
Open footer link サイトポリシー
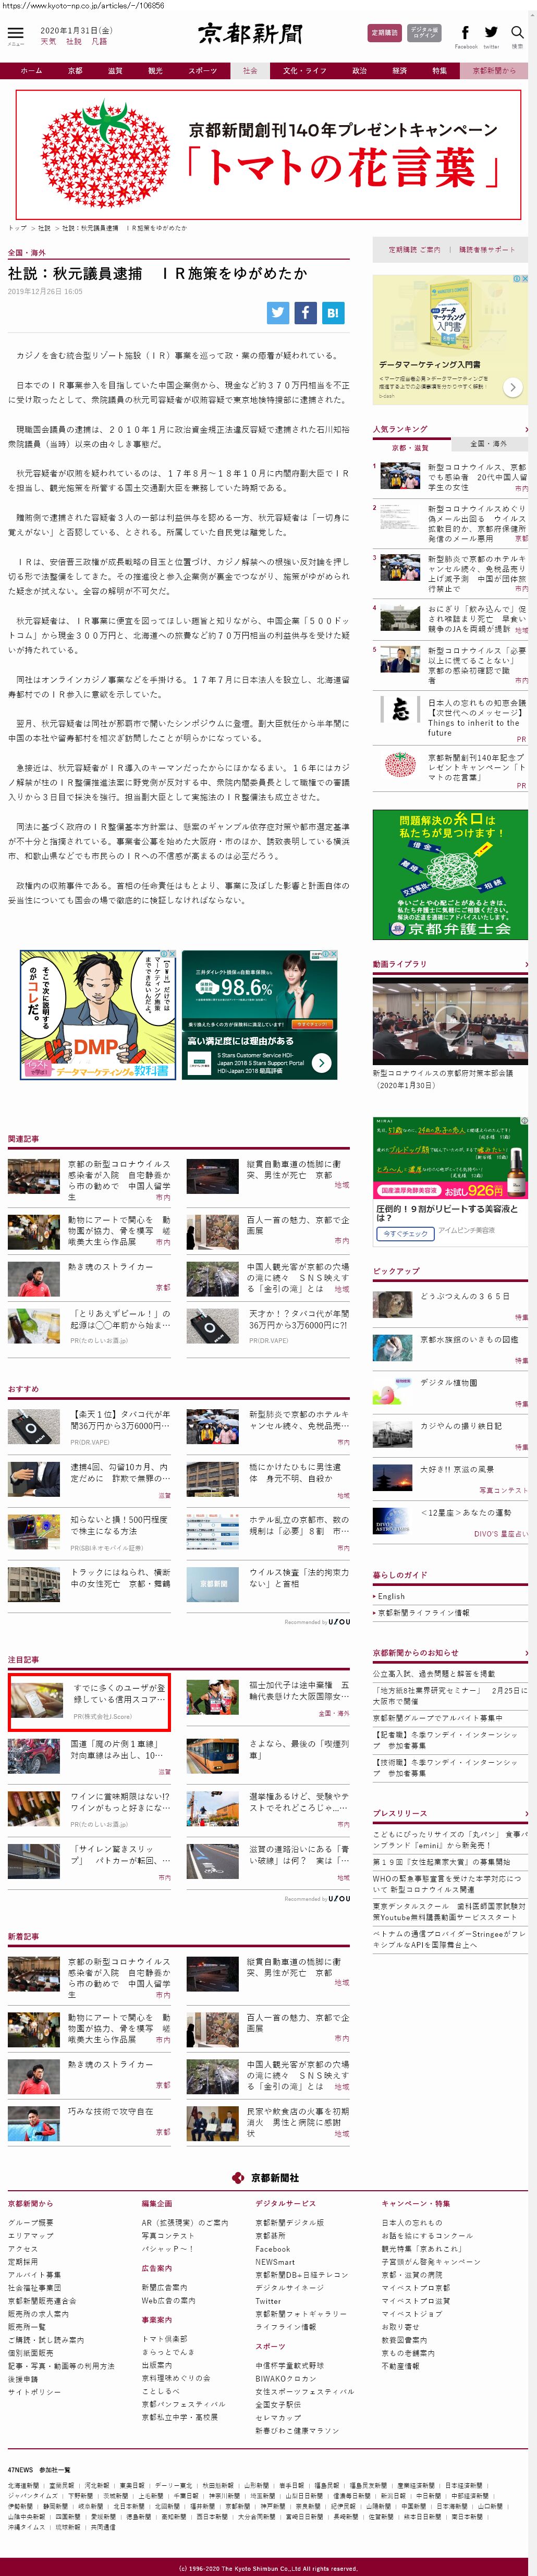(35, 2392)
